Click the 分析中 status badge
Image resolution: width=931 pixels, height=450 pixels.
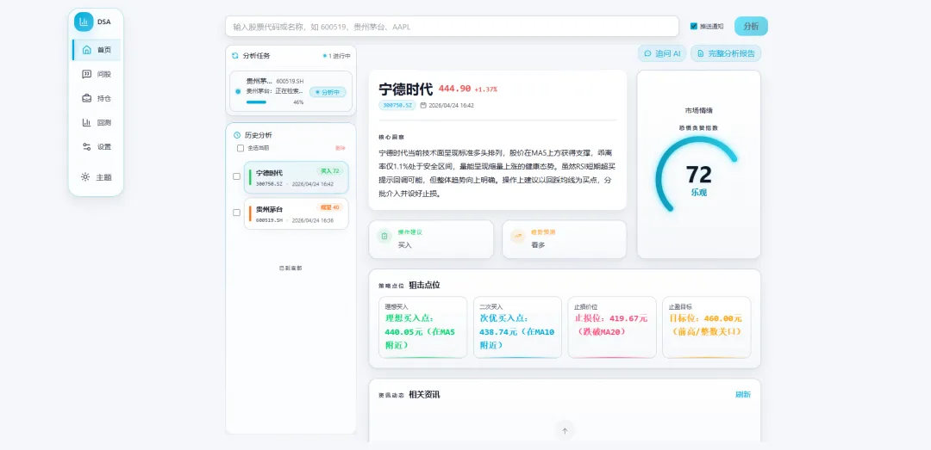pyautogui.click(x=328, y=92)
